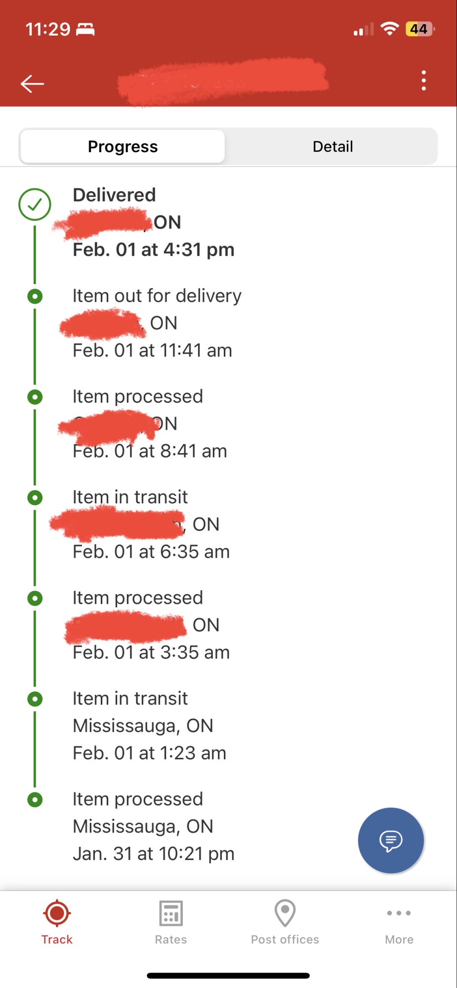Viewport: 457px width, 988px height.
Task: Tap the back arrow in the header
Action: click(x=33, y=83)
